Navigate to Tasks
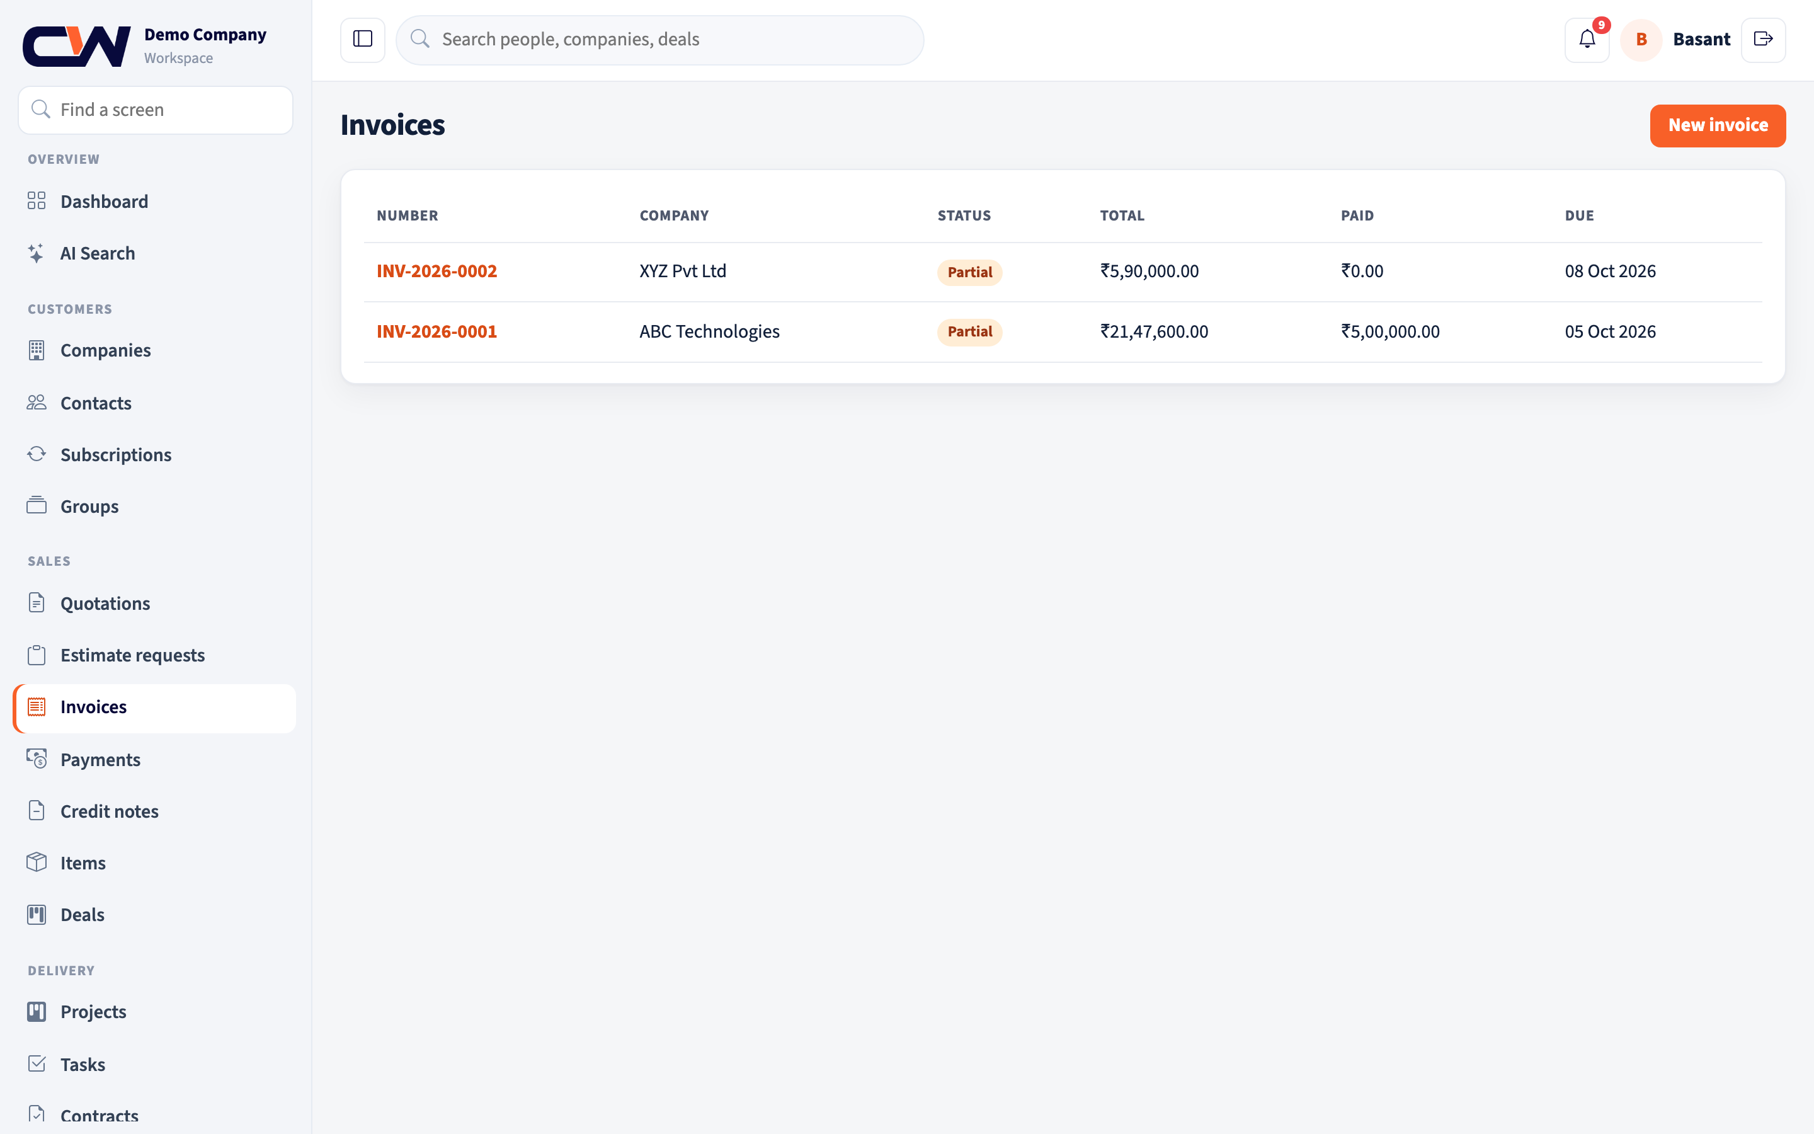Viewport: 1814px width, 1134px height. coord(154,1064)
